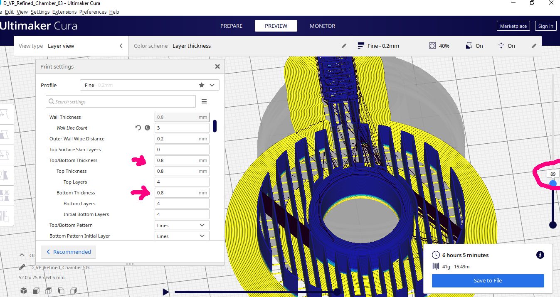560x297 pixels.
Task: Click the layer number box showing 89
Action: (553, 174)
